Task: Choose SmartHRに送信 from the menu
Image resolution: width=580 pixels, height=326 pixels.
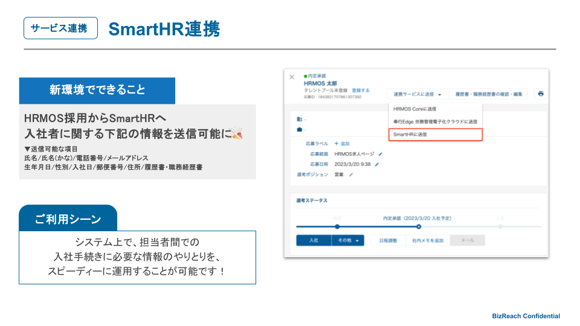Action: [x=436, y=135]
